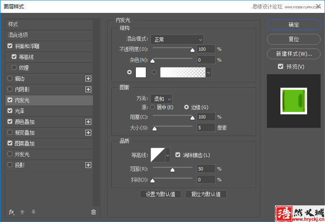Enable the 投影 checkbox
The width and height of the screenshot is (325, 222).
click(10, 165)
